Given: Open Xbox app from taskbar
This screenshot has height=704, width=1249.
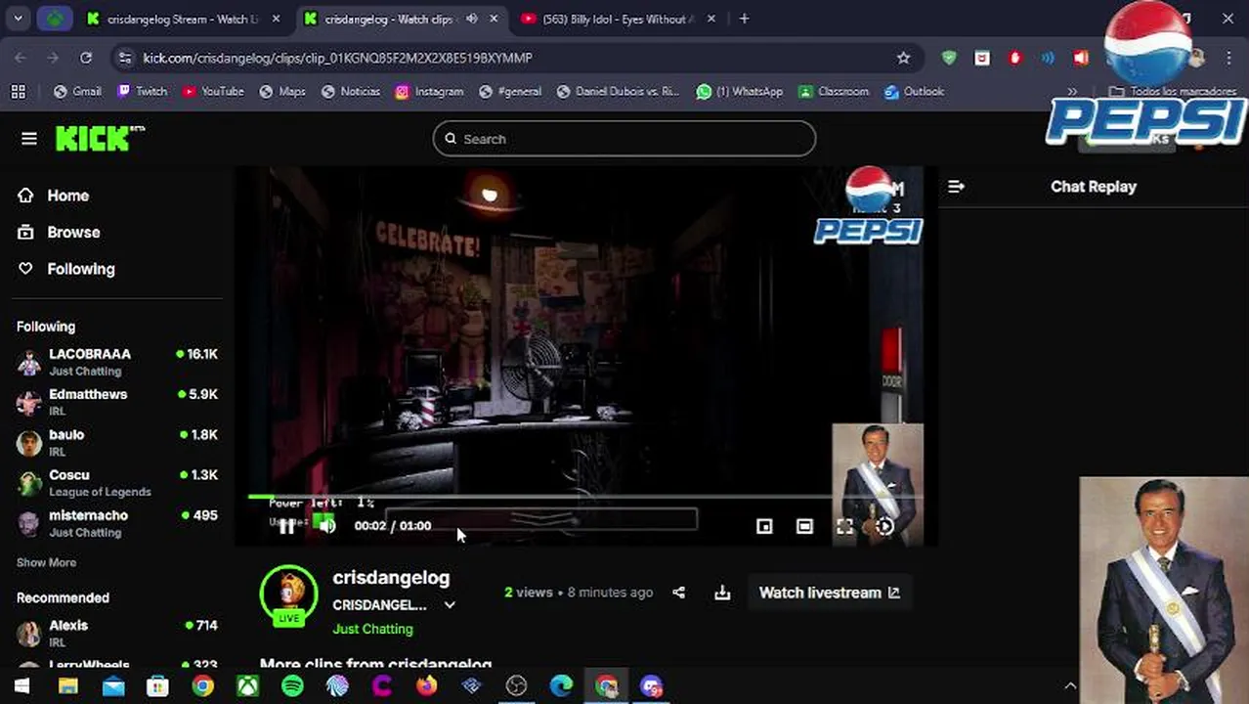Looking at the screenshot, I should (248, 686).
